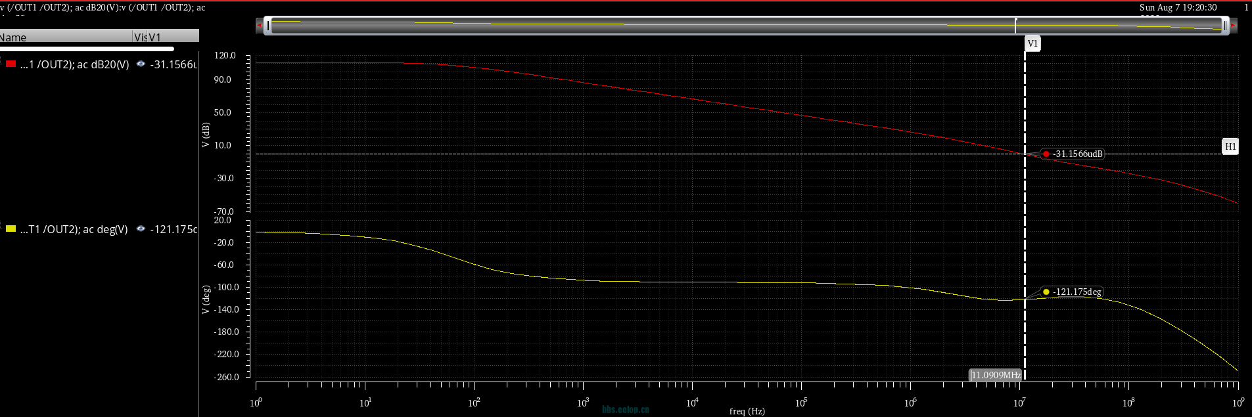
Task: Click the red dB20(V) trace color swatch
Action: (11, 64)
